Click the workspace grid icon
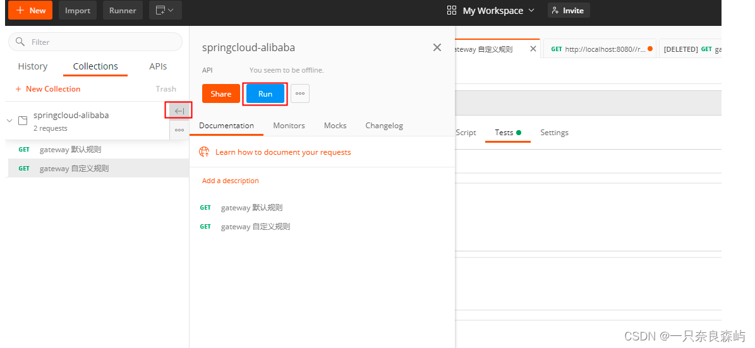 pos(452,10)
